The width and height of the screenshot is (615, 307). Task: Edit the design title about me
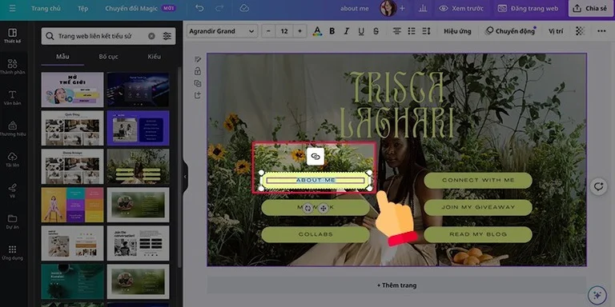coord(355,8)
